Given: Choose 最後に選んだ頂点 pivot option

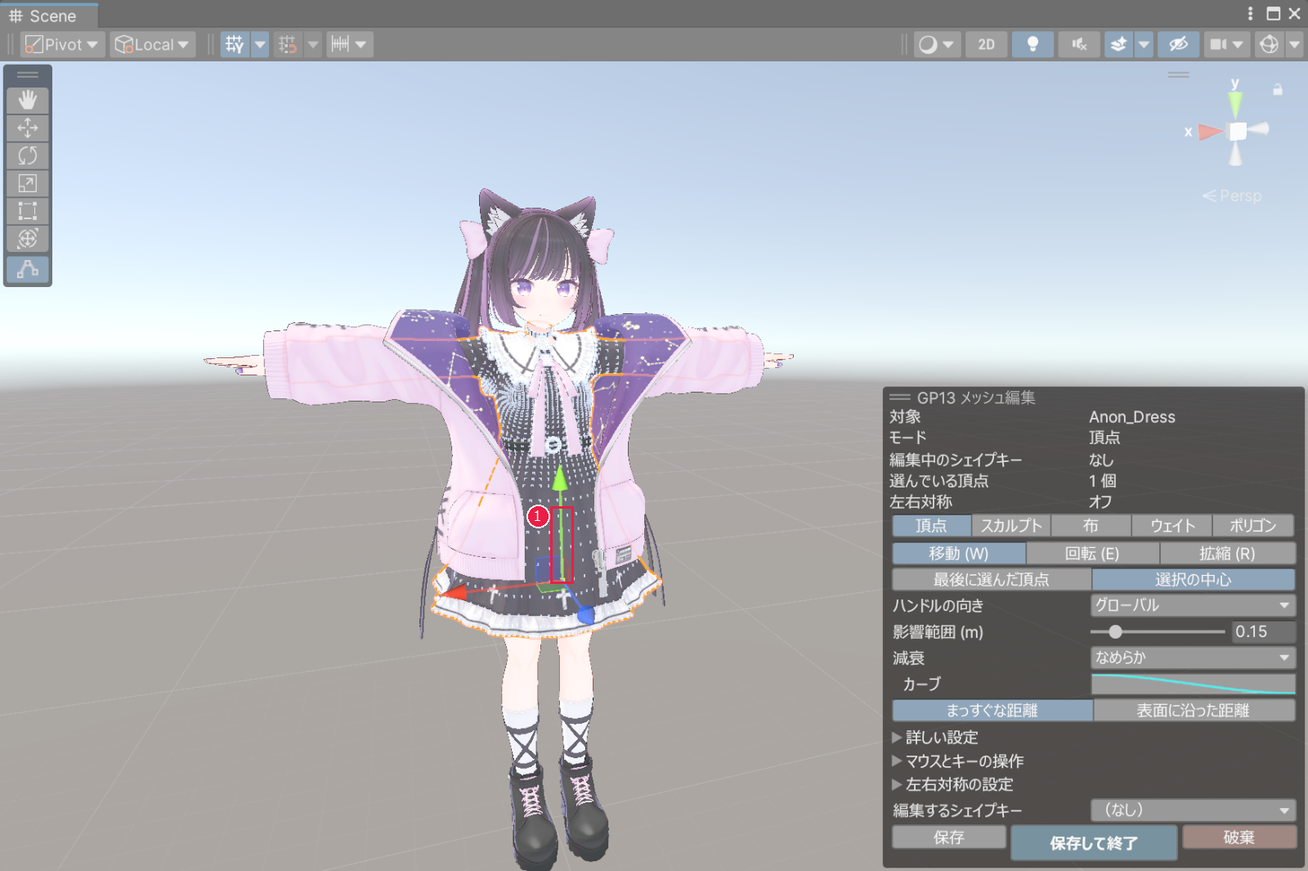Looking at the screenshot, I should (992, 580).
